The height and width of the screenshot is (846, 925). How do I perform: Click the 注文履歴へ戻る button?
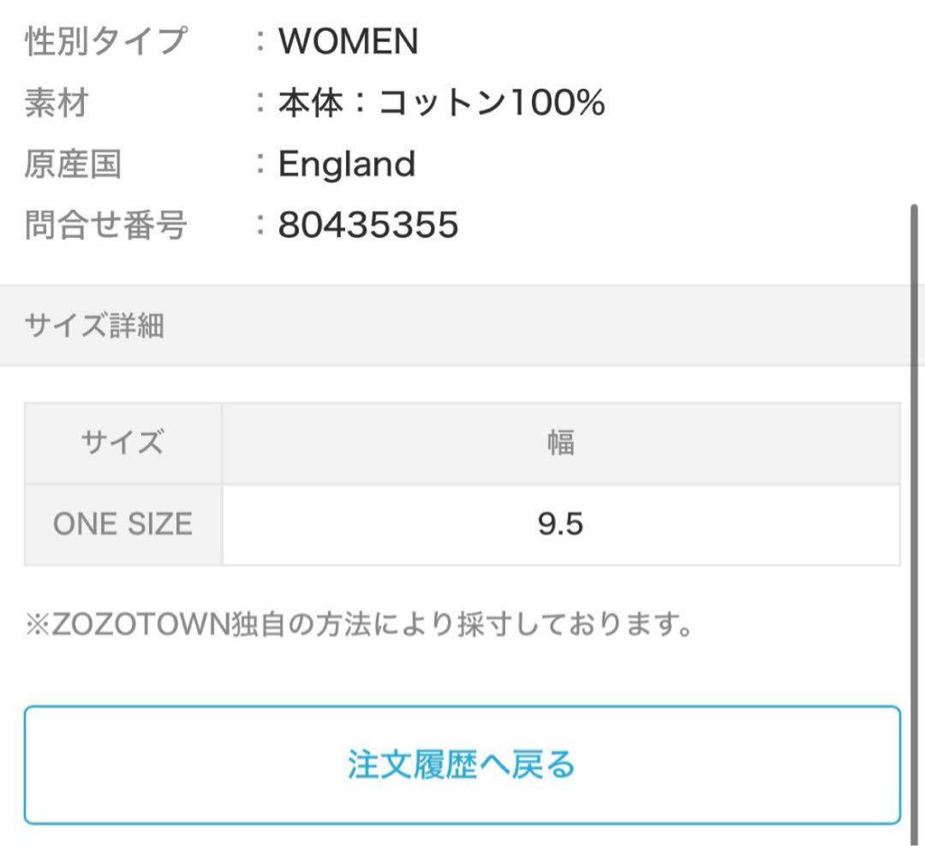[x=462, y=765]
